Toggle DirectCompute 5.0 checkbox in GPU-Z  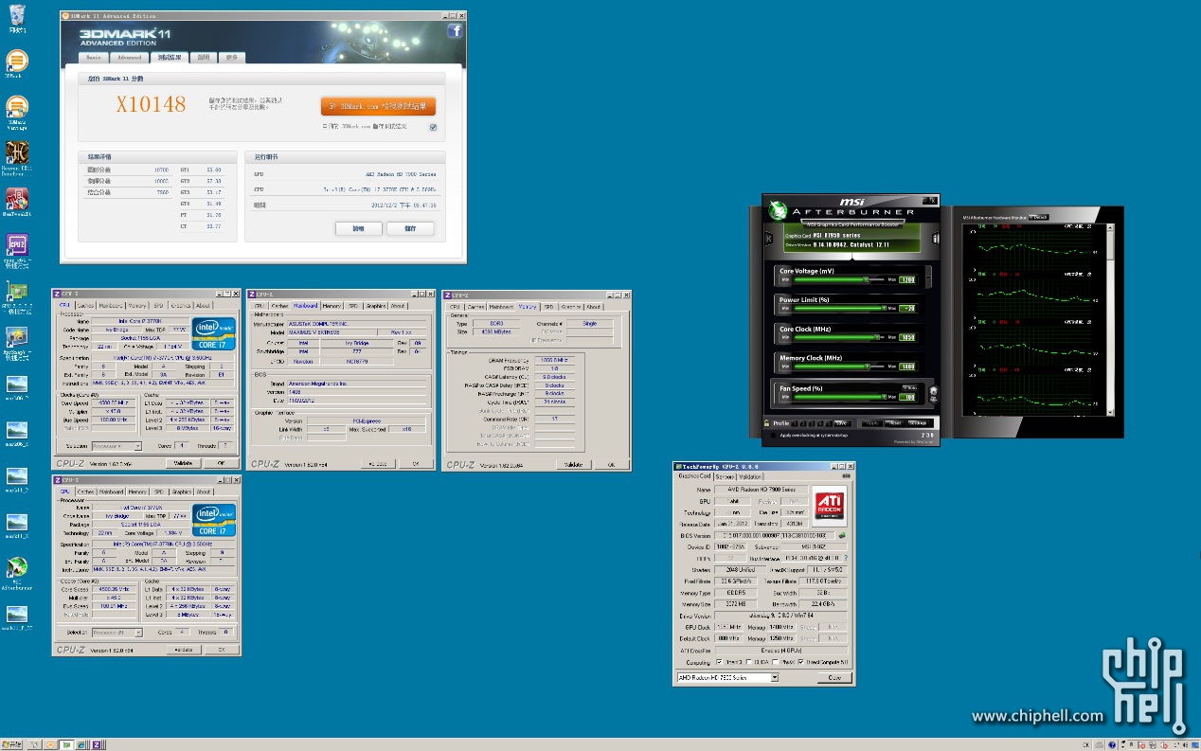[801, 662]
